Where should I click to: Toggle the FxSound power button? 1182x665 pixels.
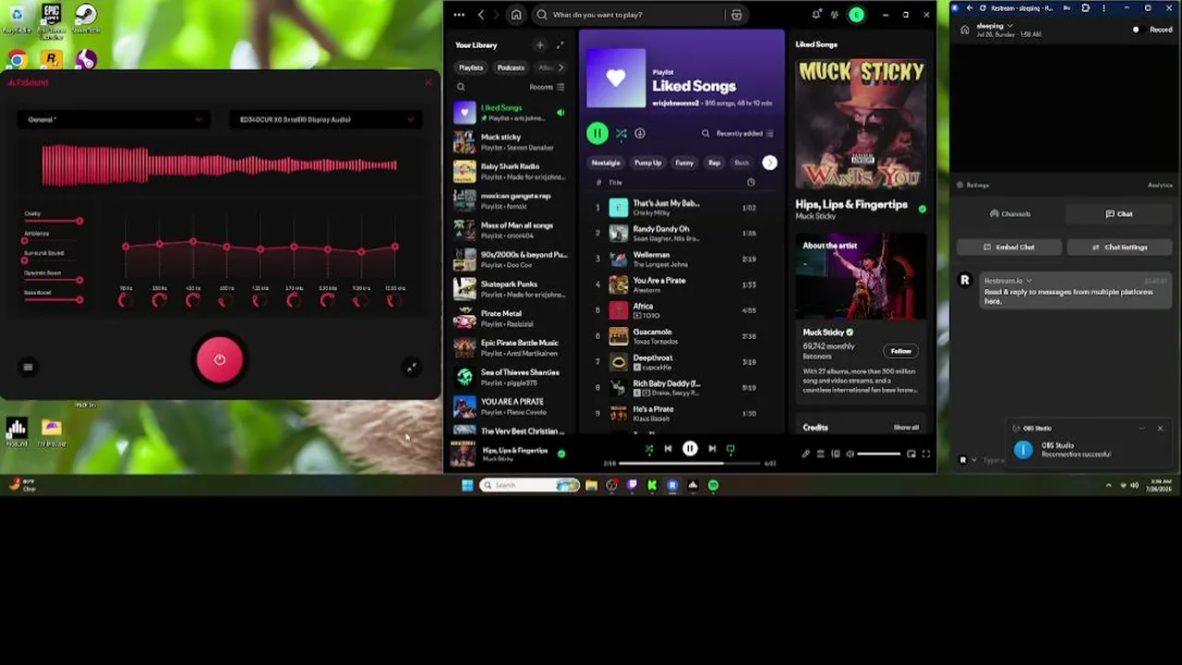coord(220,360)
